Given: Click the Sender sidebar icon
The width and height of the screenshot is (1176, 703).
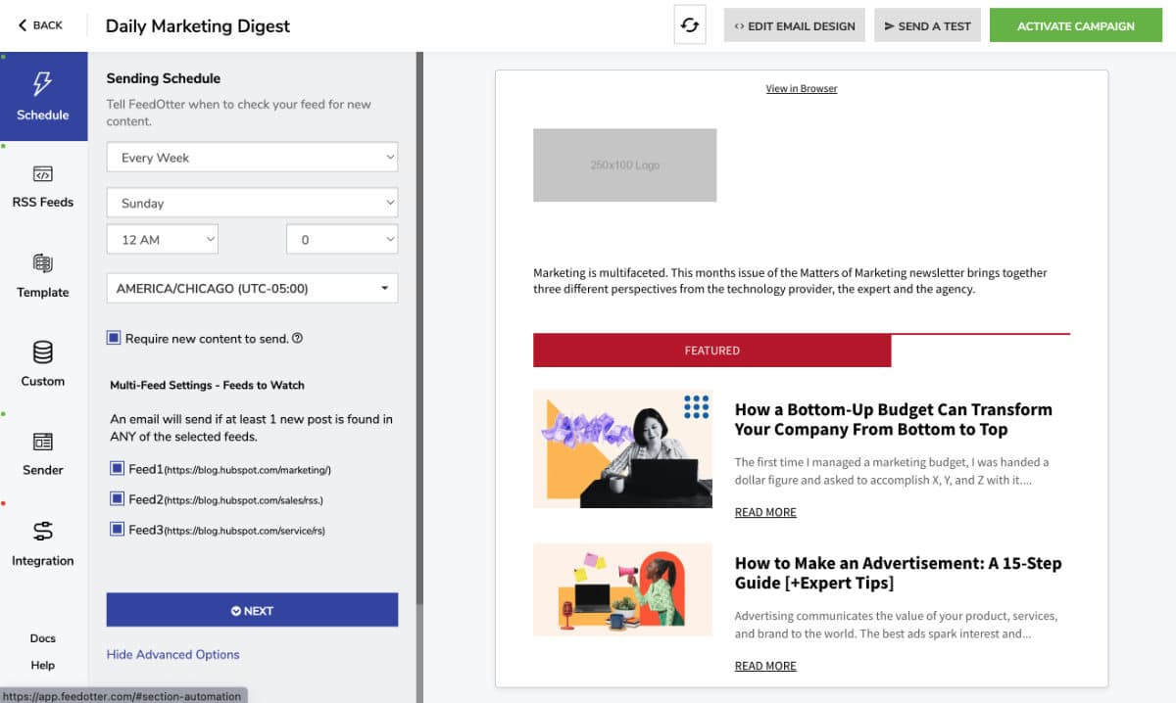Looking at the screenshot, I should 43,442.
